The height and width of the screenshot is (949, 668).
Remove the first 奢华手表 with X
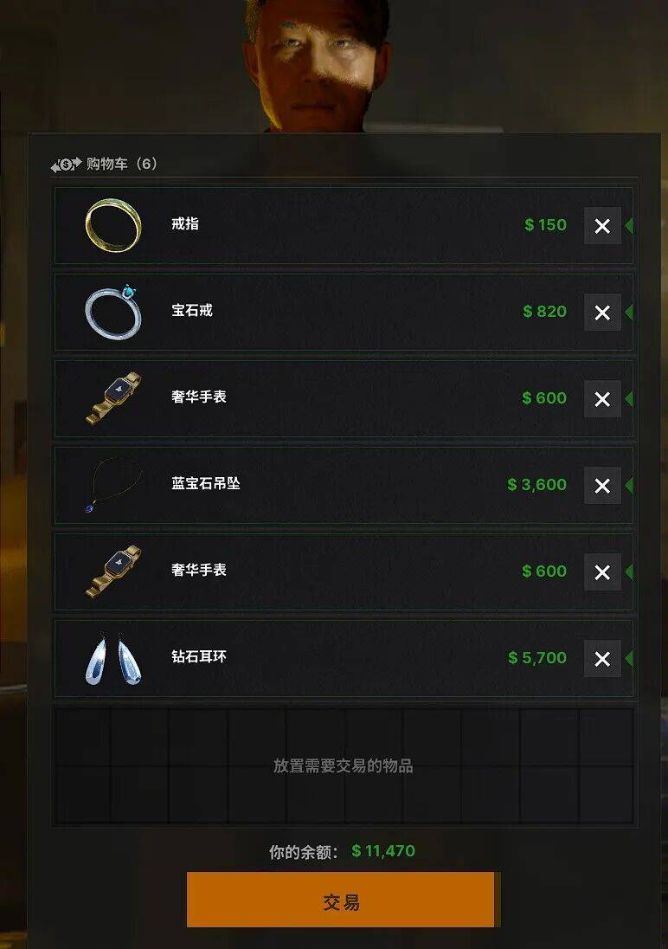pyautogui.click(x=602, y=399)
